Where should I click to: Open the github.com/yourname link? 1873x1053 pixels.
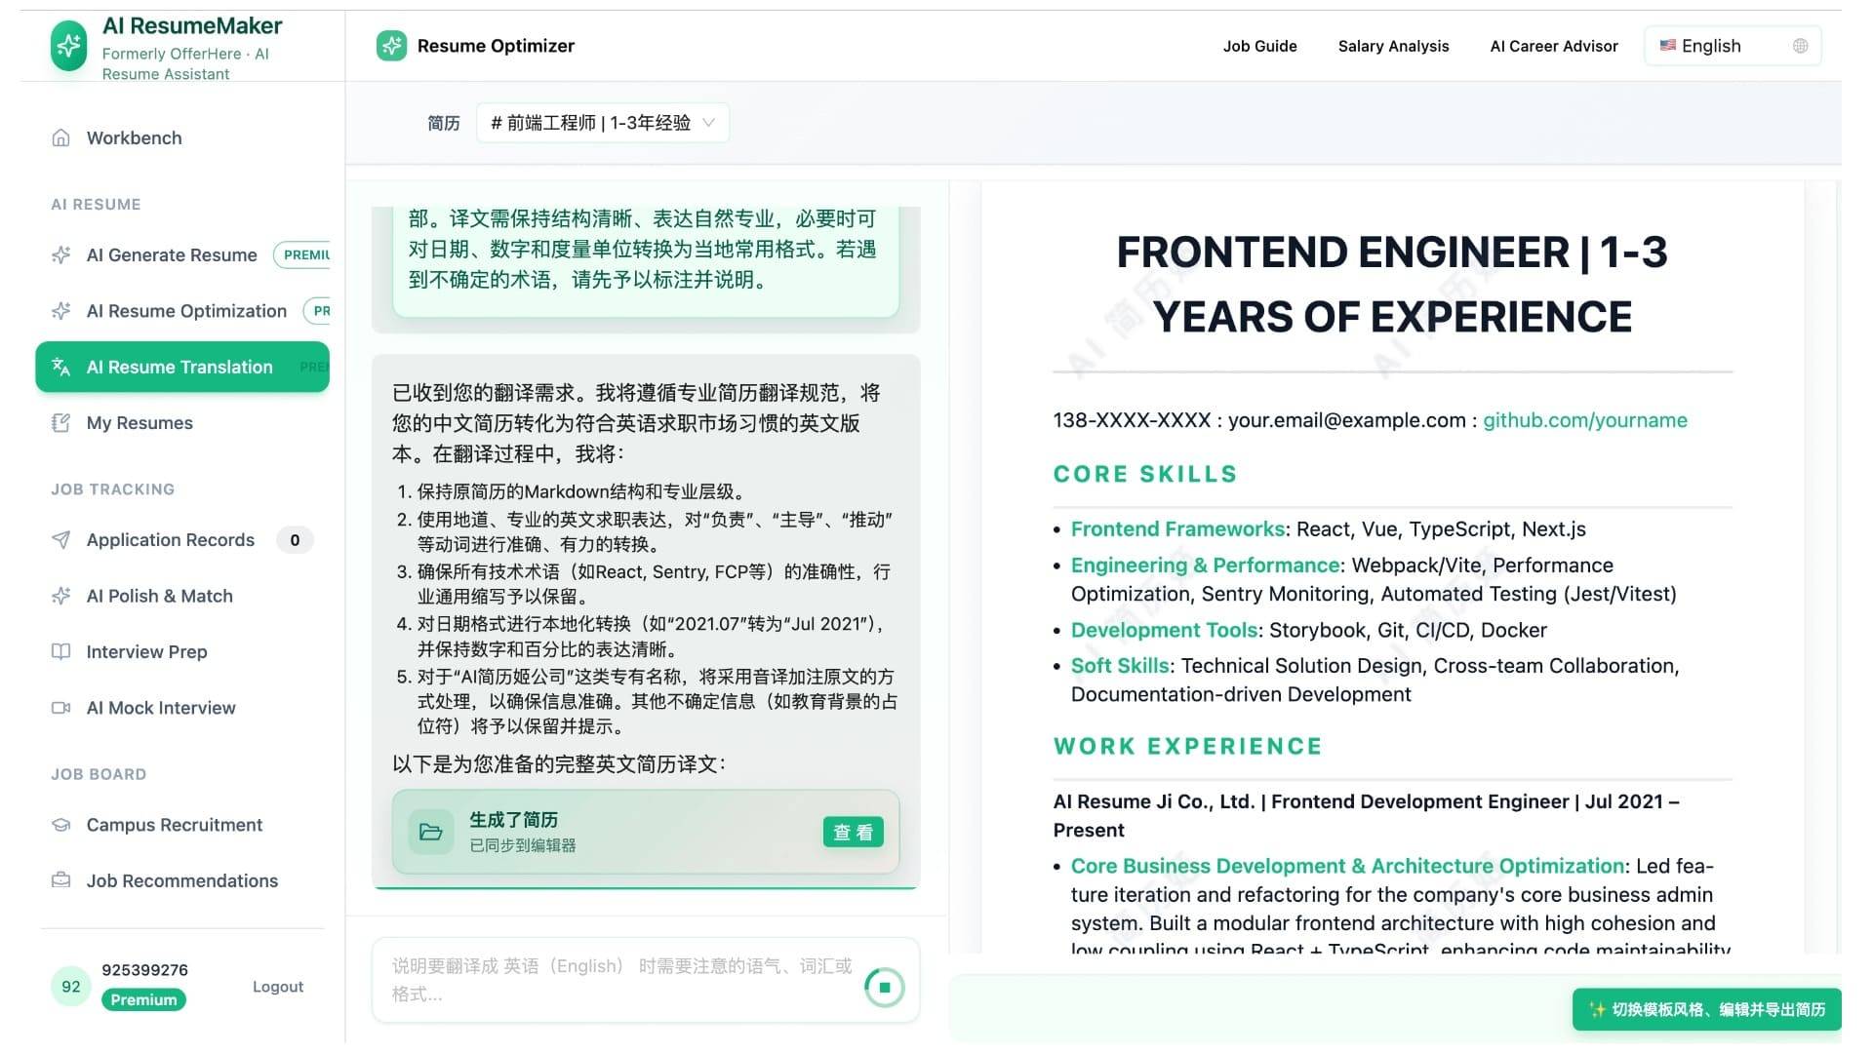1585,420
